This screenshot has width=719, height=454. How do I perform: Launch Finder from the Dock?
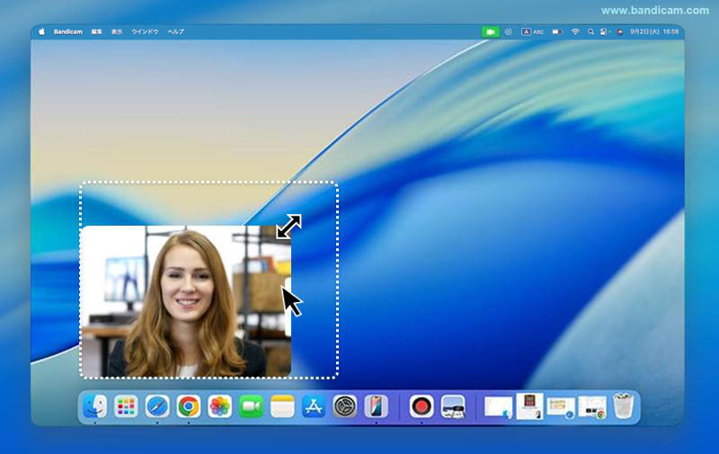click(95, 406)
